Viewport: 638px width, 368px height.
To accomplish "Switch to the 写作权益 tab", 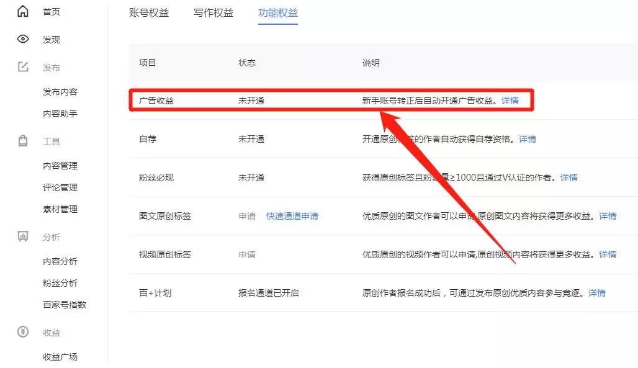I will point(213,12).
